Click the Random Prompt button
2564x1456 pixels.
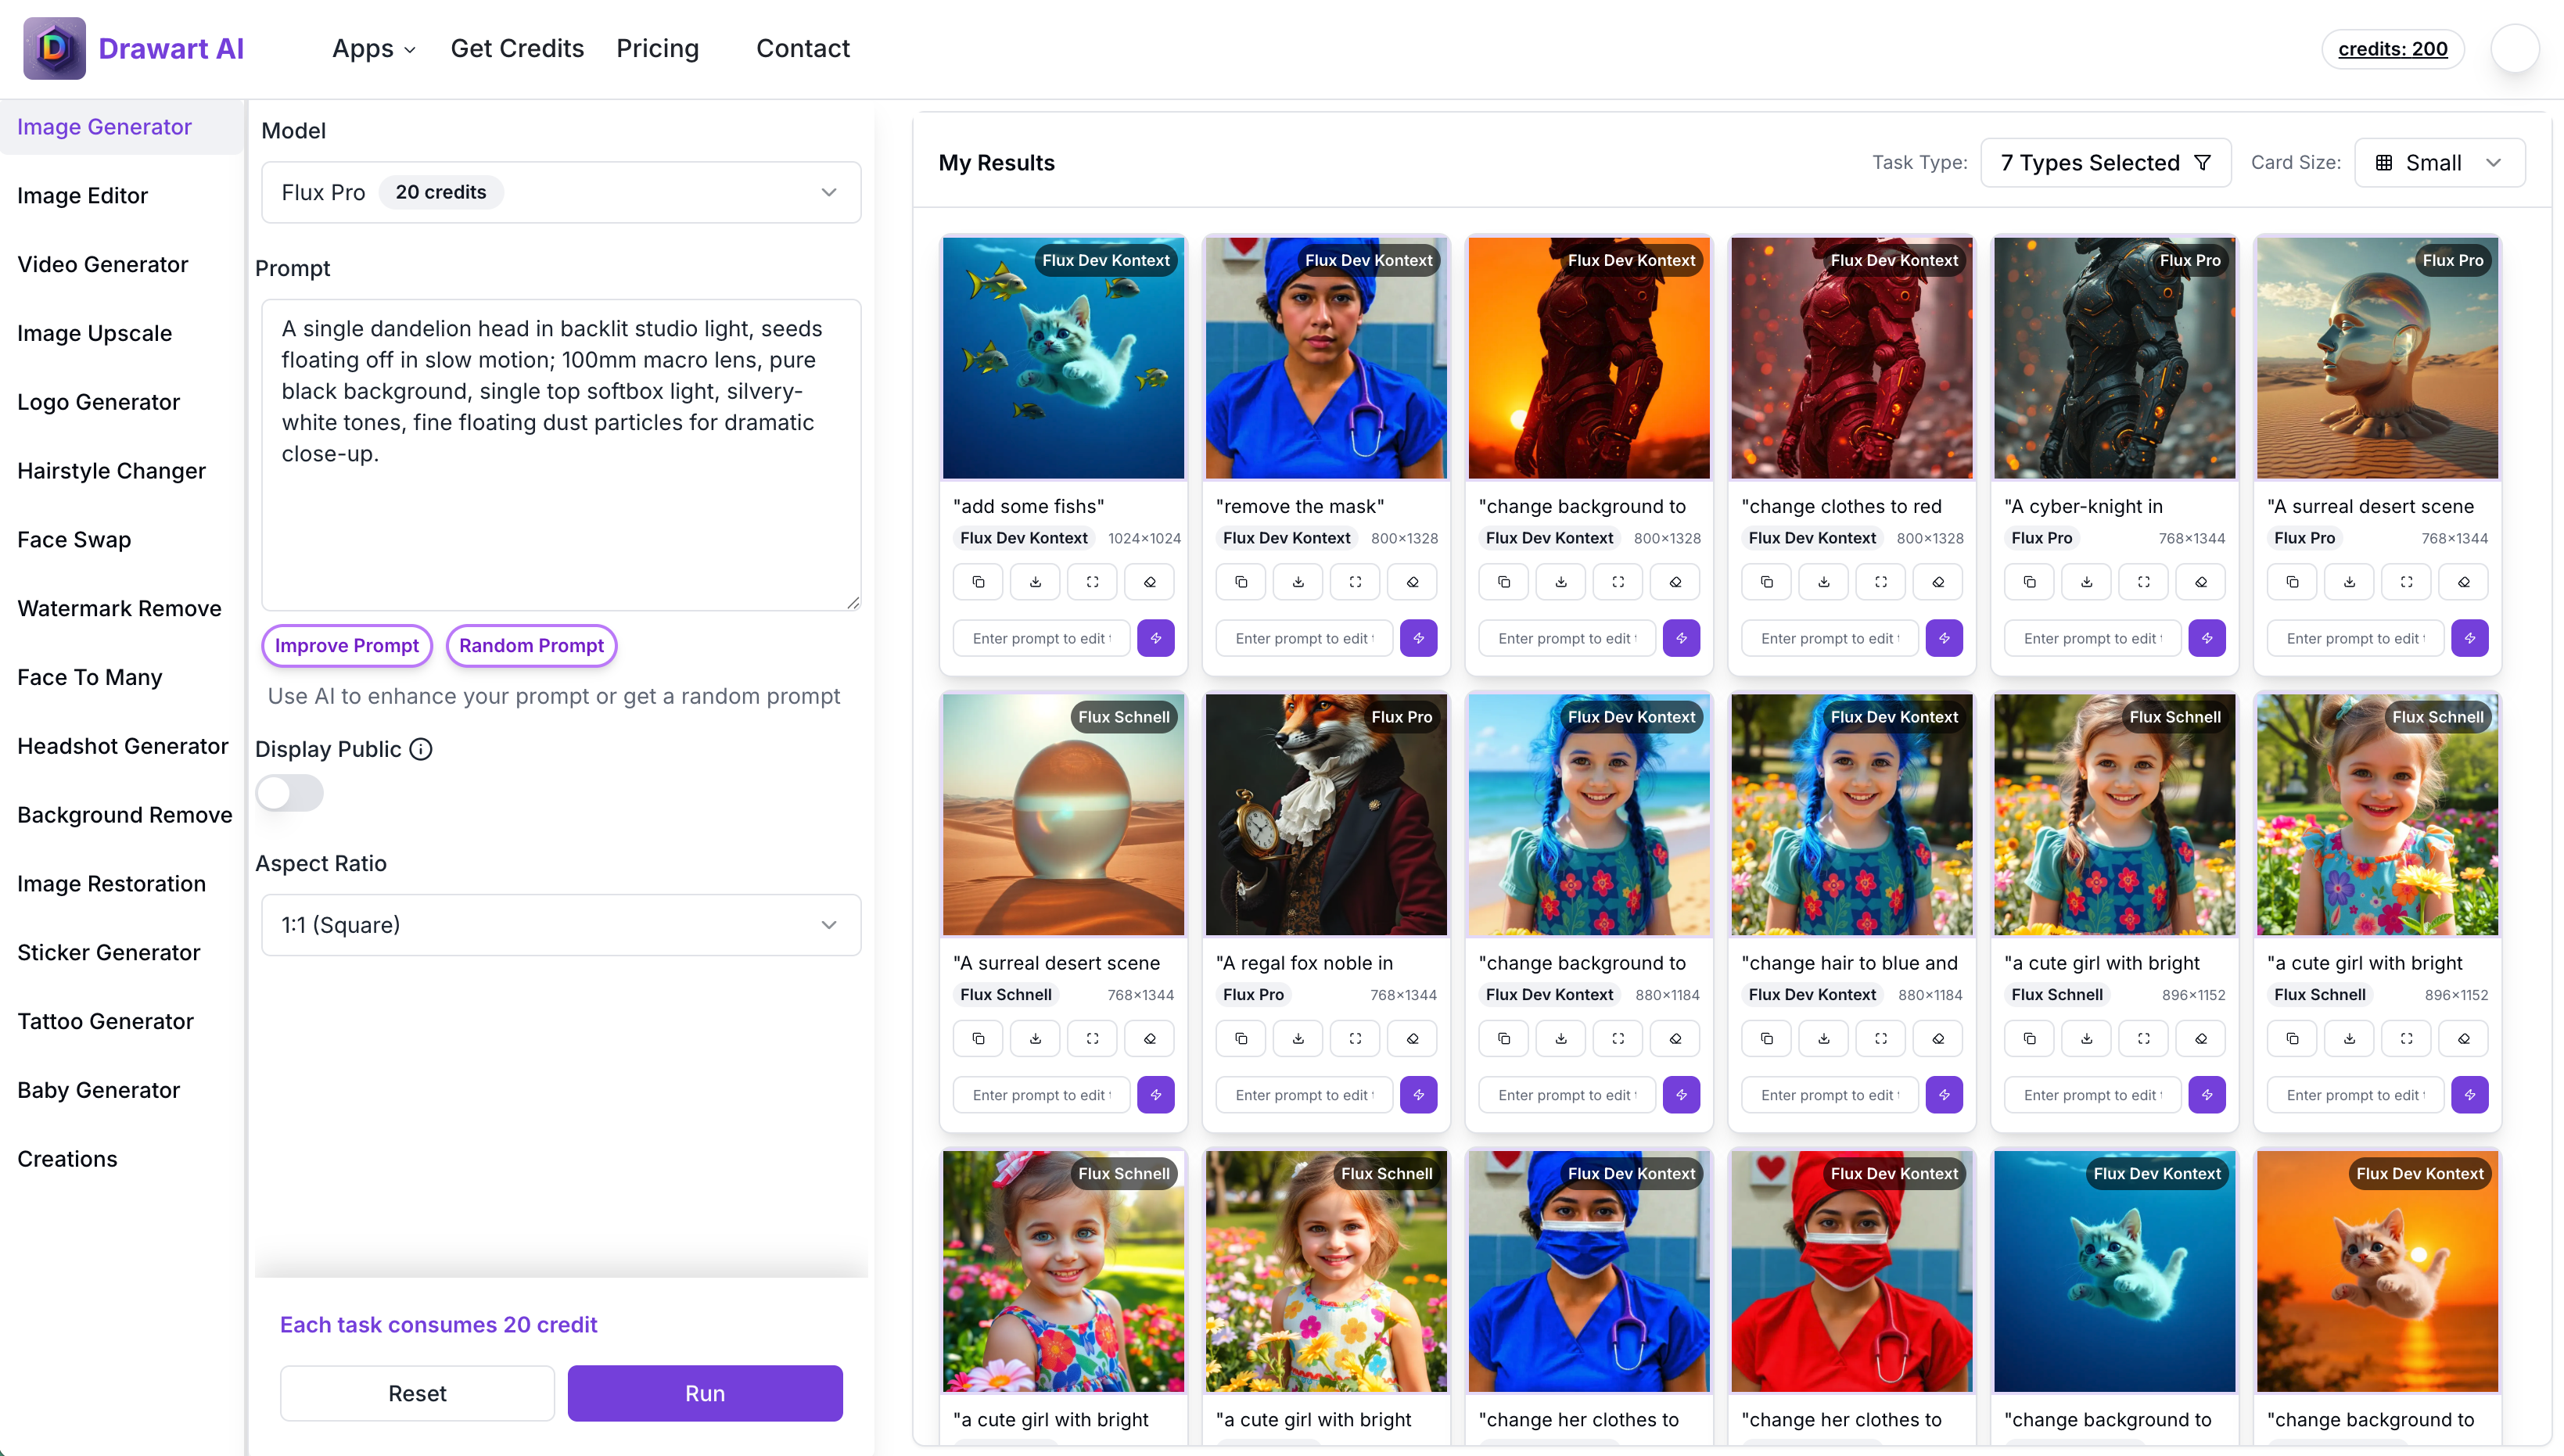click(x=531, y=646)
